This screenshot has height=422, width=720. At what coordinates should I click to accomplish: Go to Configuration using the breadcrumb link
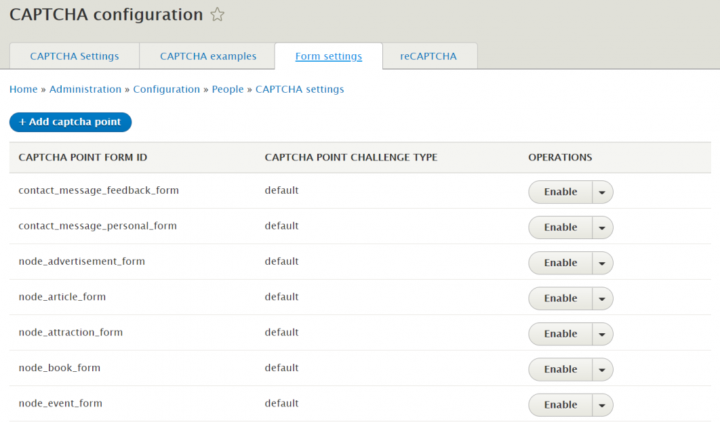click(x=167, y=89)
